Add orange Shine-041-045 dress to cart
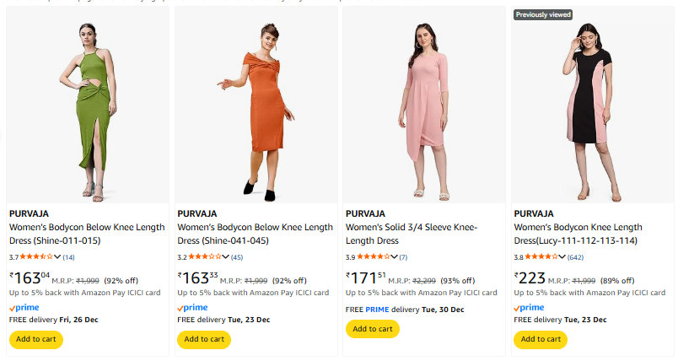Image resolution: width=678 pixels, height=361 pixels. pyautogui.click(x=204, y=339)
